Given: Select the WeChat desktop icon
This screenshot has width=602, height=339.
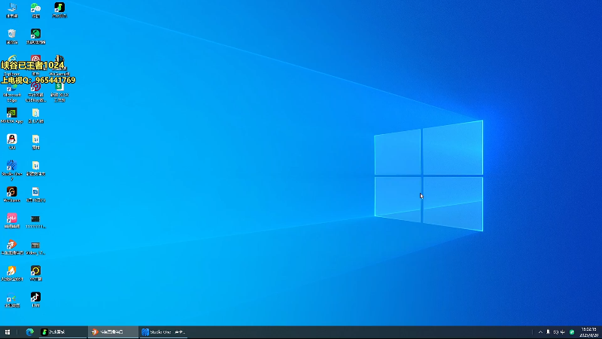Looking at the screenshot, I should (35, 10).
